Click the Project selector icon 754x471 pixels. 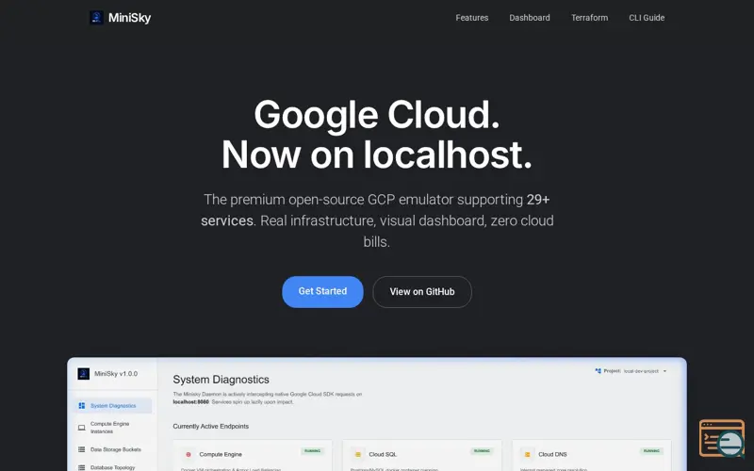coord(598,371)
